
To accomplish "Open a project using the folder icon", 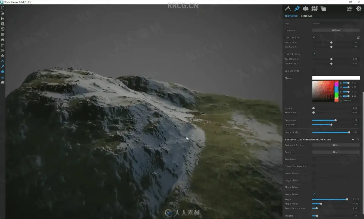I will (x=2, y=13).
